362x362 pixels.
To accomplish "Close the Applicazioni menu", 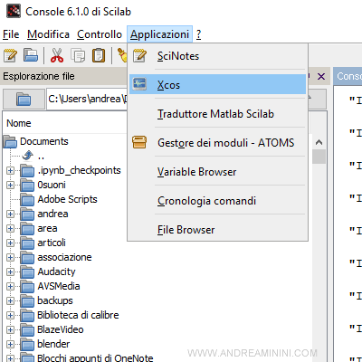I will [159, 34].
